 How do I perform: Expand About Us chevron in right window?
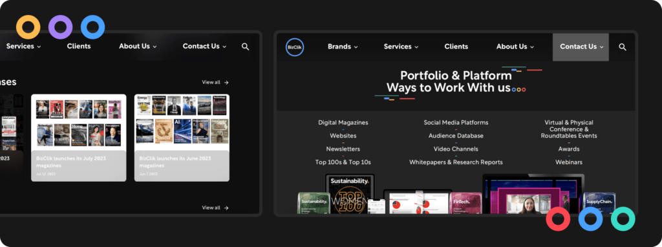pos(532,47)
